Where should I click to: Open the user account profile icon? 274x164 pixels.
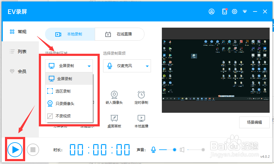(212, 11)
